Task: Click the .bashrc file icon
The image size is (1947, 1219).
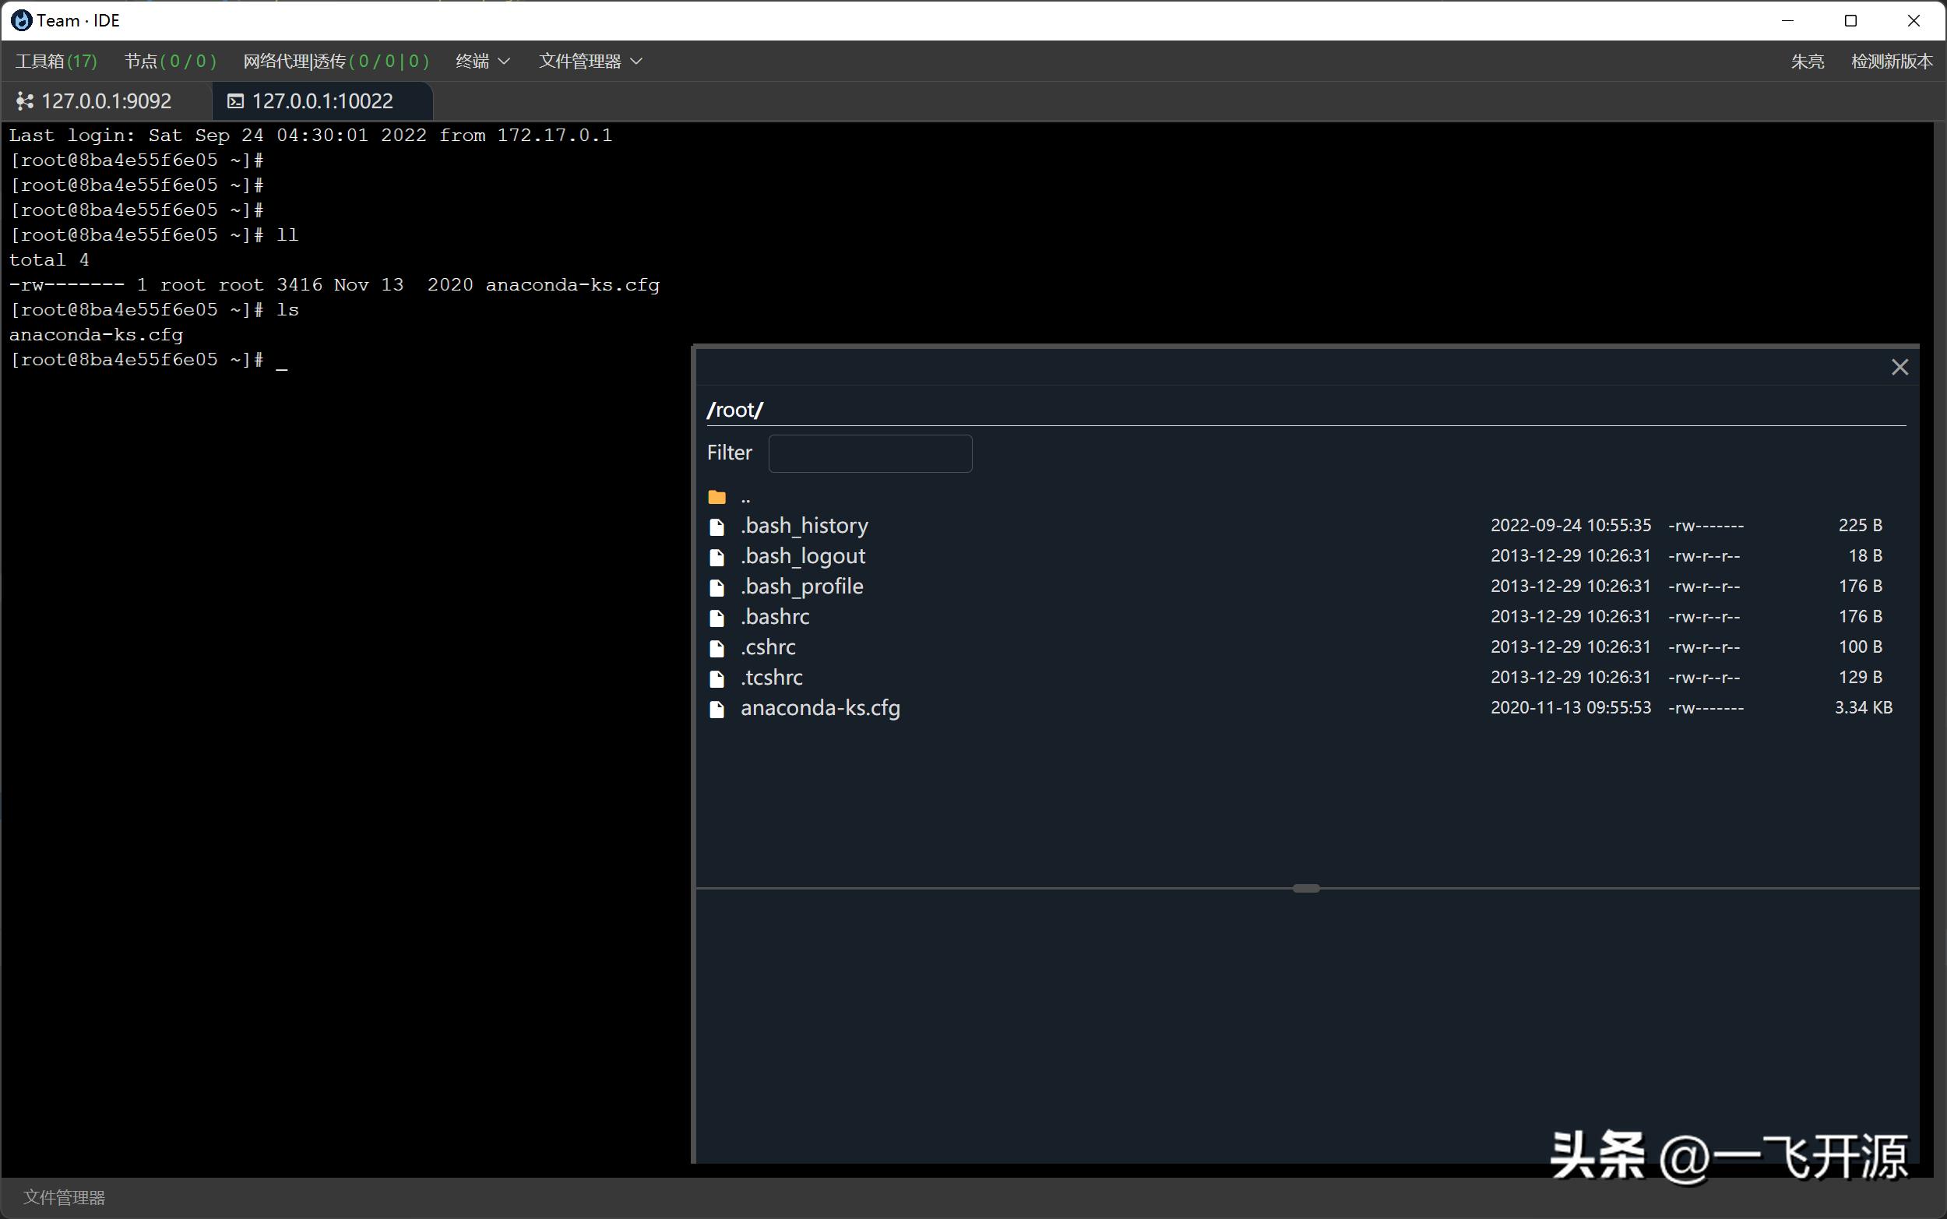Action: pos(716,618)
